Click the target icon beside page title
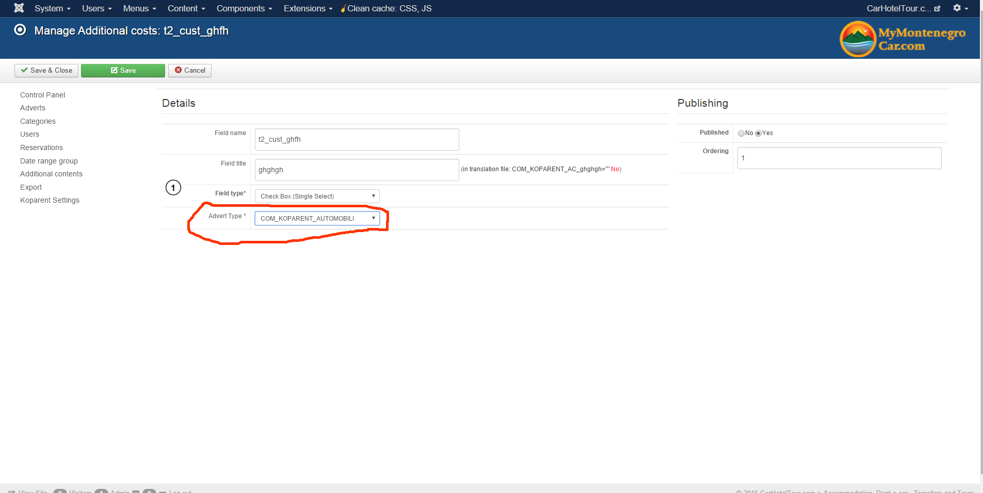983x493 pixels. (x=20, y=30)
